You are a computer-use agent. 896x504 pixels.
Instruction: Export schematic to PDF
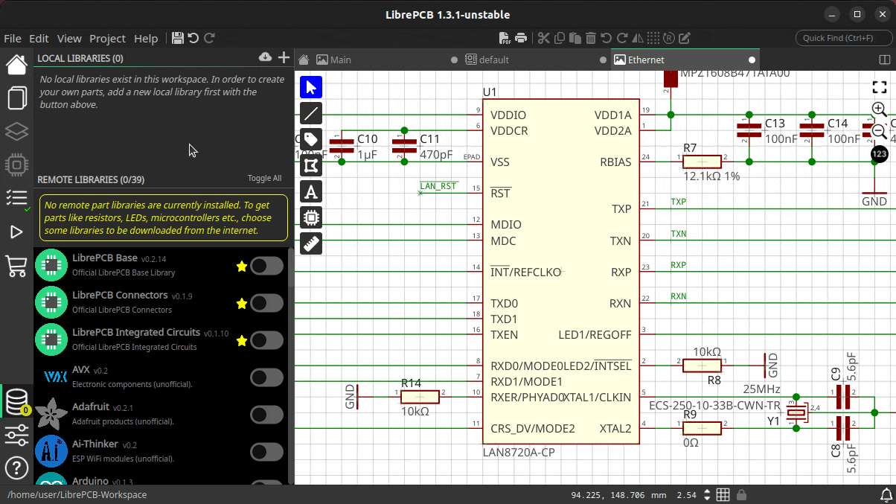click(505, 38)
